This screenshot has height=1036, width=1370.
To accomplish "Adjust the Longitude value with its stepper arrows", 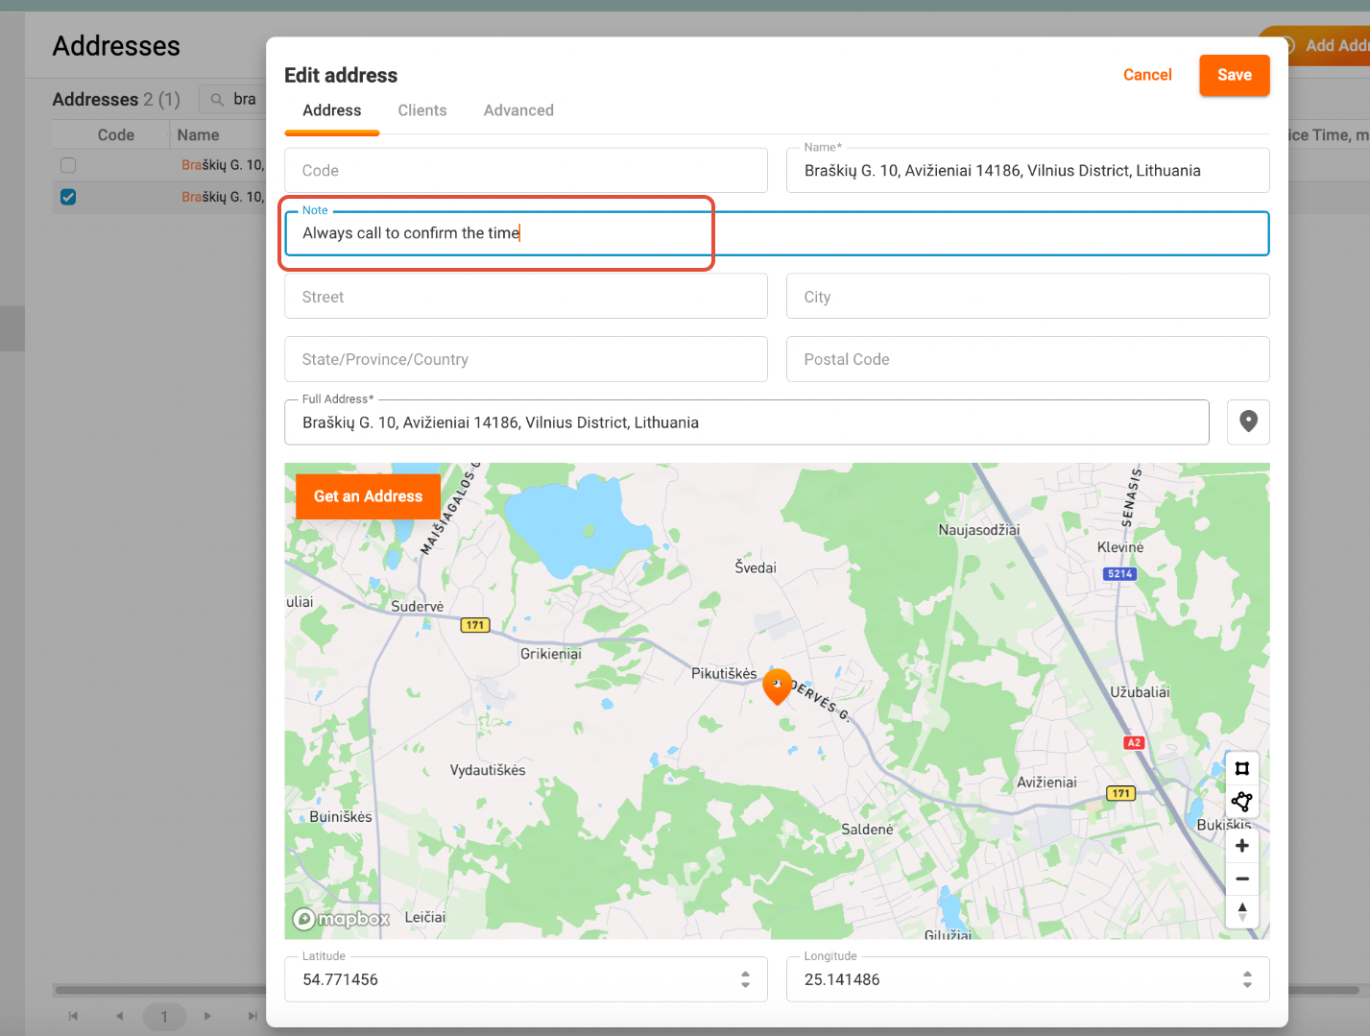I will [x=1247, y=979].
